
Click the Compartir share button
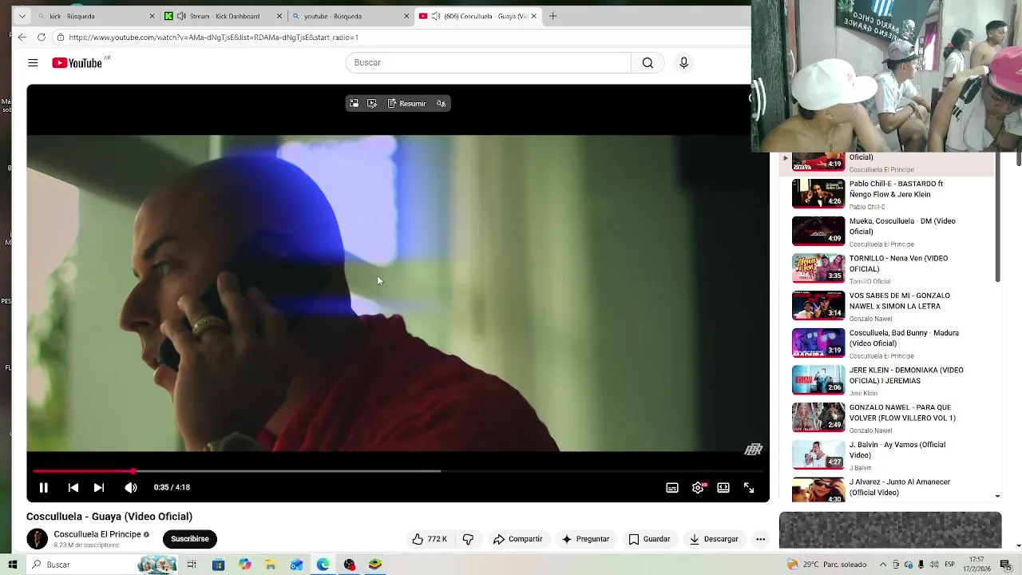[517, 539]
